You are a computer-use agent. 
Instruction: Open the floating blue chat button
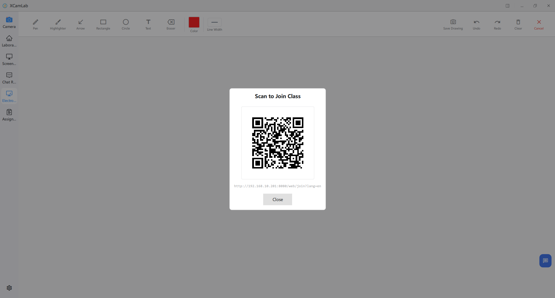[x=545, y=261]
